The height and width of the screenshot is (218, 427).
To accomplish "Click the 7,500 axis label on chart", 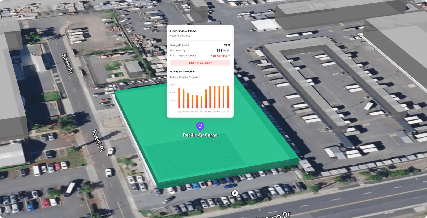I will pos(172,85).
